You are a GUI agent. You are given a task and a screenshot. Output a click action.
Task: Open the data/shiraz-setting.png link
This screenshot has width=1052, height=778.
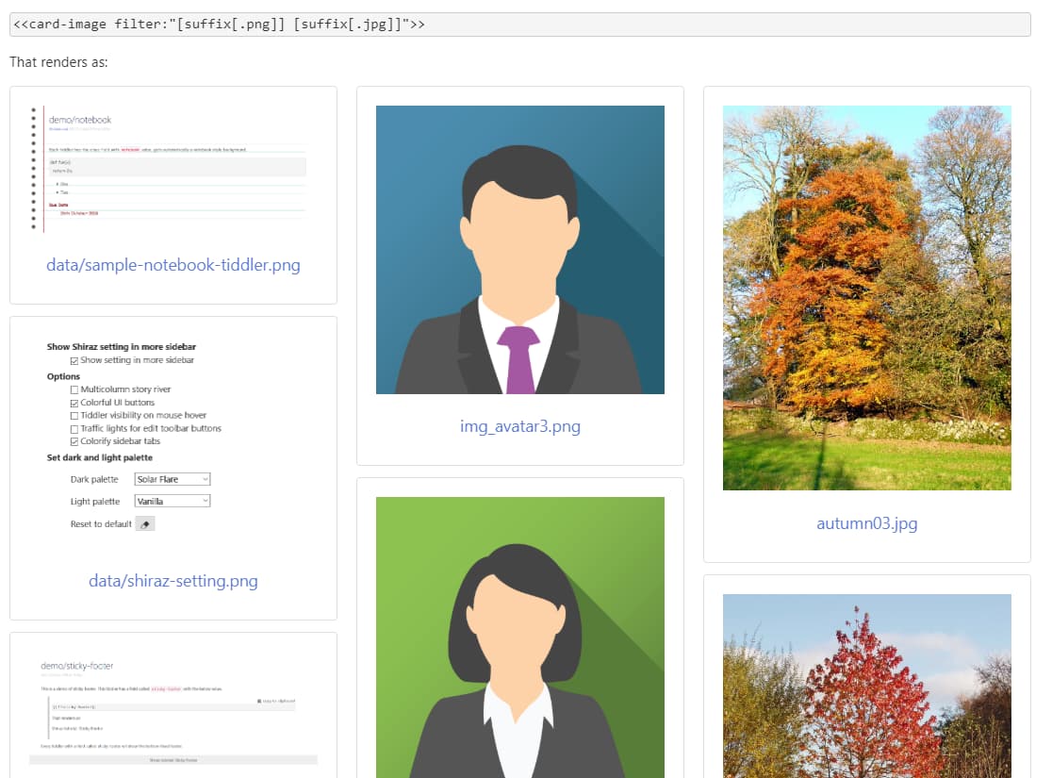tap(173, 581)
